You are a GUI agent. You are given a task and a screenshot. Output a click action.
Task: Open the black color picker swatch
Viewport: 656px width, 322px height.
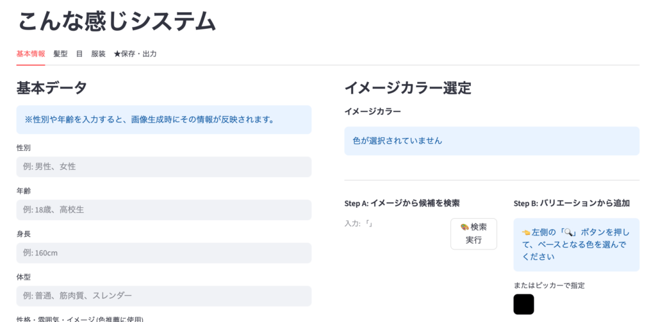pos(523,304)
